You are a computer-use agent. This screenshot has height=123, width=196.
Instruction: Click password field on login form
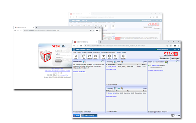pyautogui.click(x=63, y=58)
